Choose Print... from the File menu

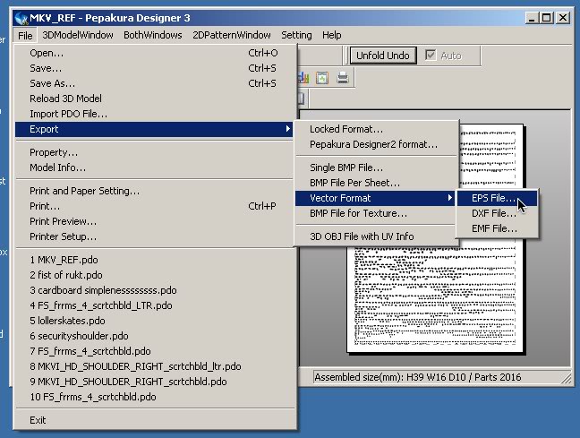[154, 206]
